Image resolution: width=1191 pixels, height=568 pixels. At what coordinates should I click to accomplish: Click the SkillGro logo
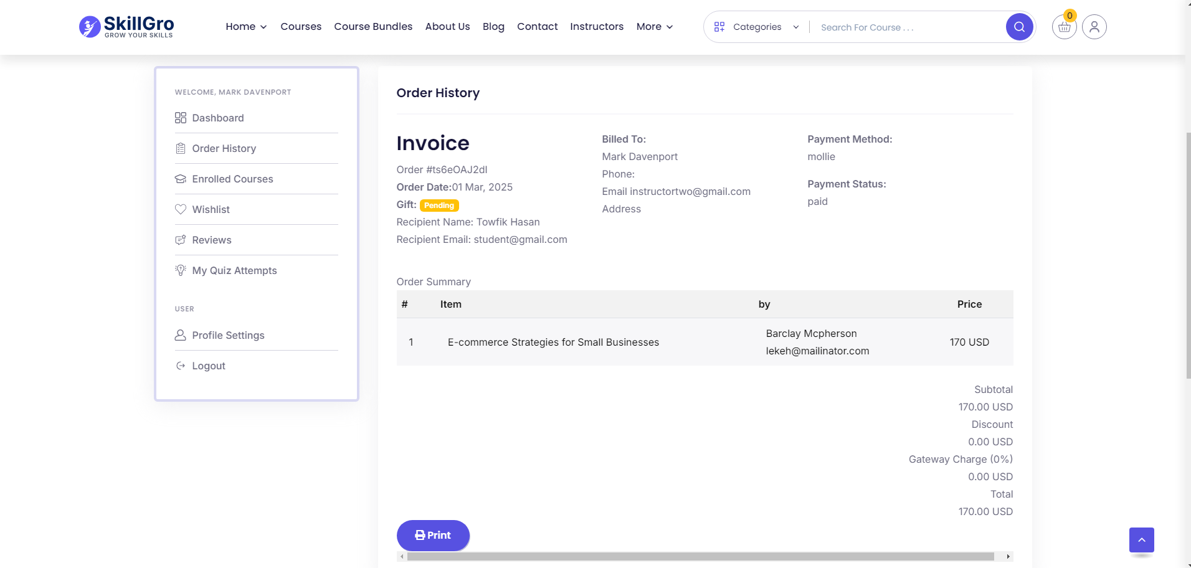pos(126,27)
